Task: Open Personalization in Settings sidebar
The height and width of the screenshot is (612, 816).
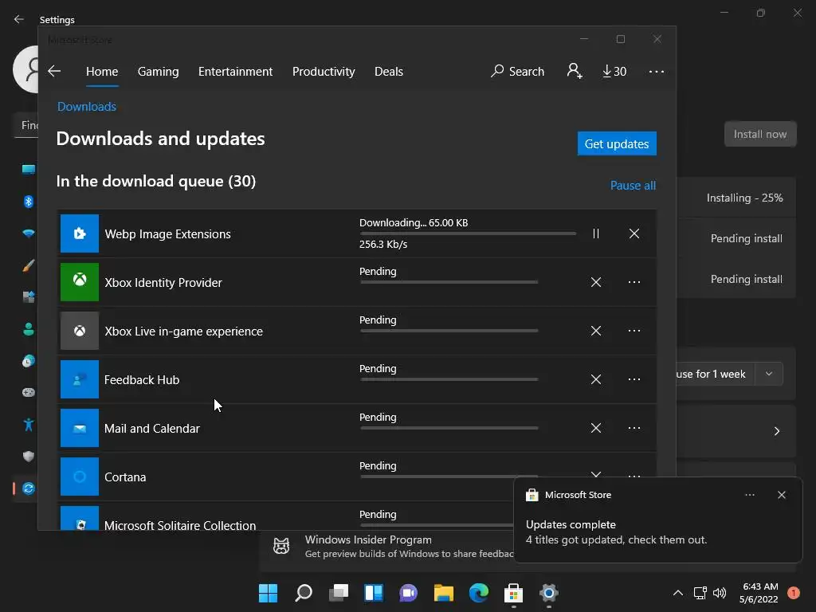Action: pyautogui.click(x=28, y=265)
